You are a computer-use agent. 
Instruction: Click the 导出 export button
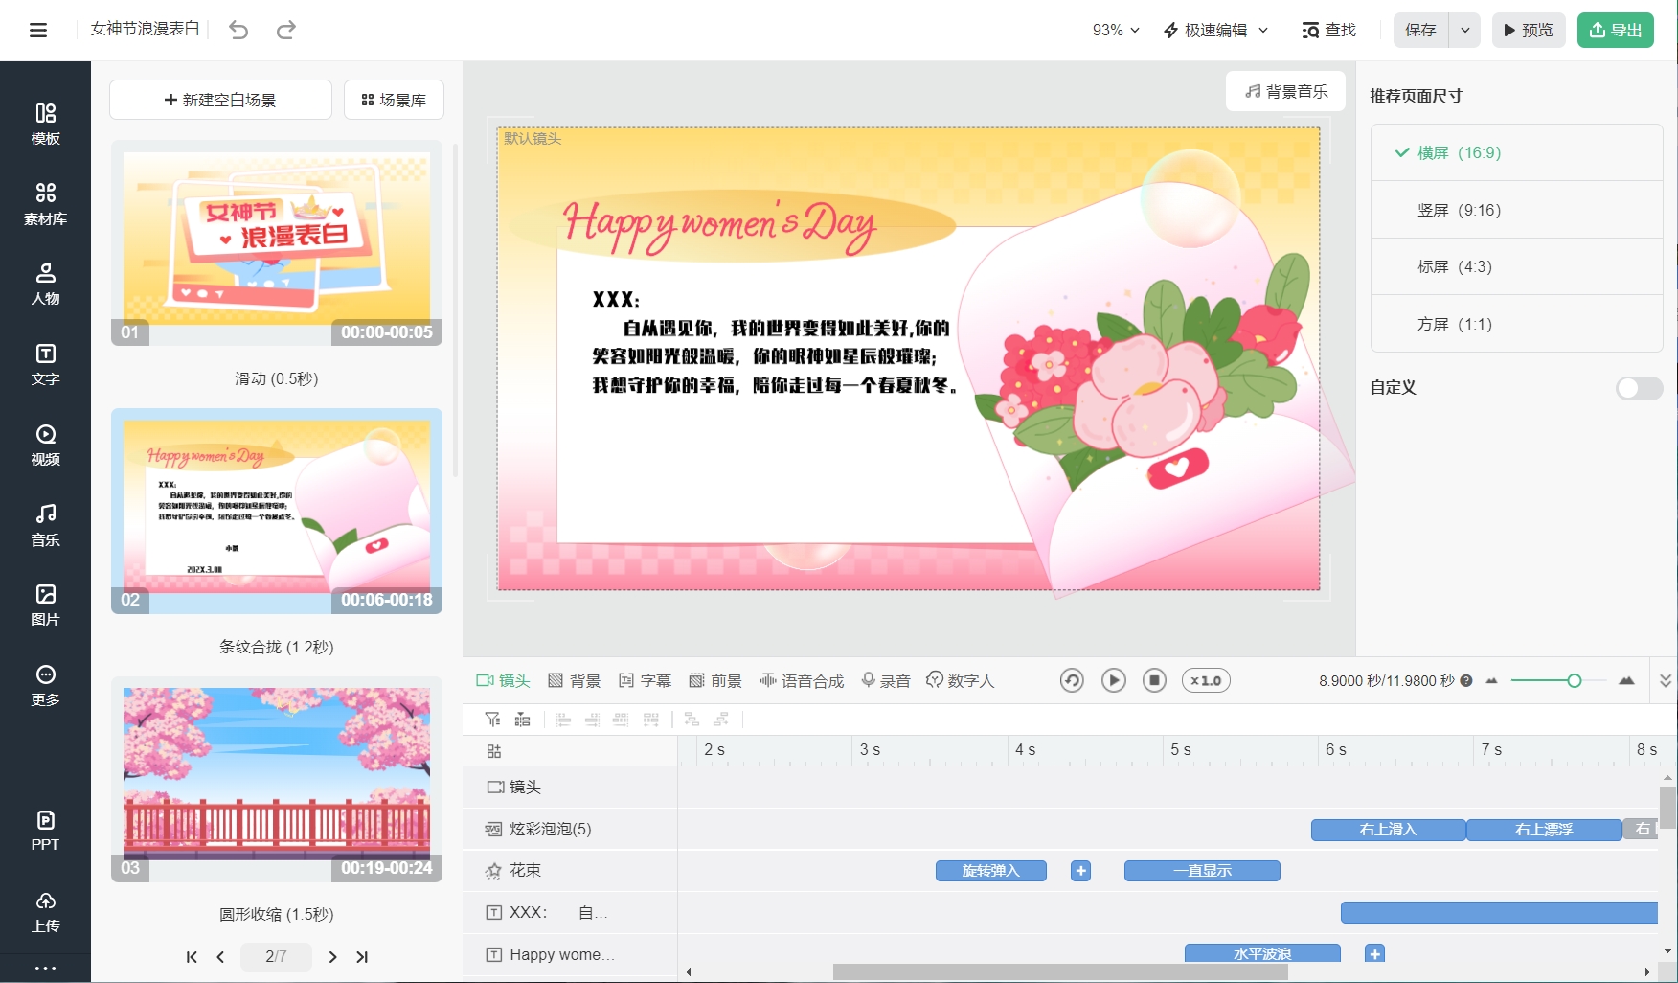point(1616,30)
